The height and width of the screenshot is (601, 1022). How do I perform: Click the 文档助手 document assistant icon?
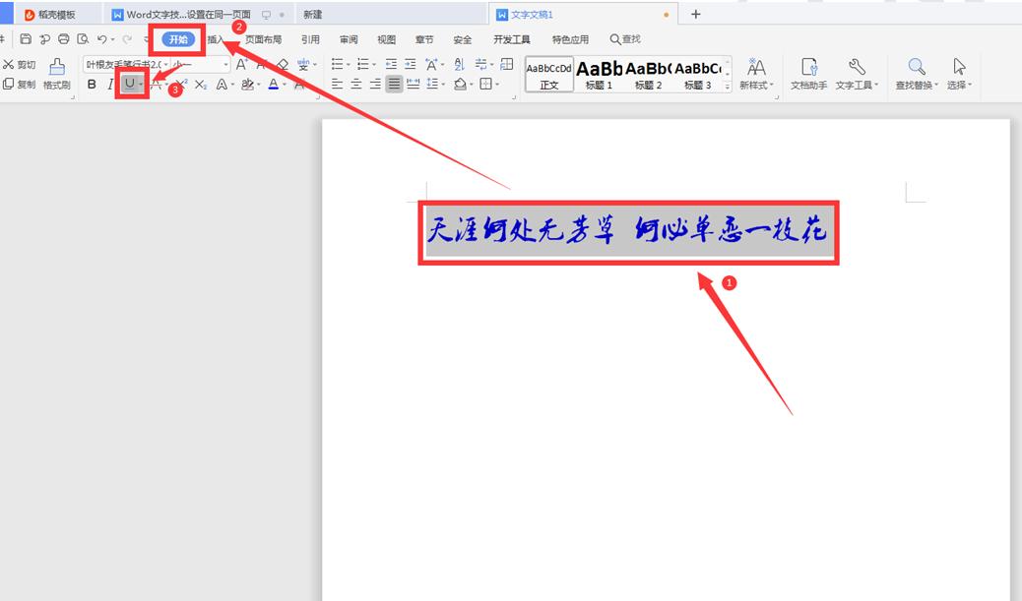[810, 72]
